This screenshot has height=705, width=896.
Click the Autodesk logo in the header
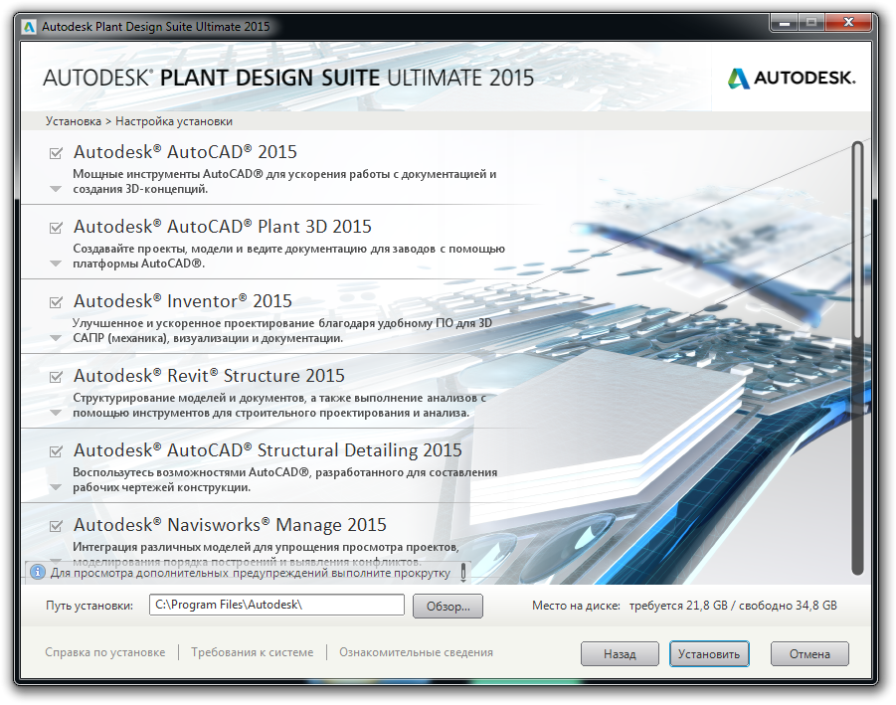point(792,78)
